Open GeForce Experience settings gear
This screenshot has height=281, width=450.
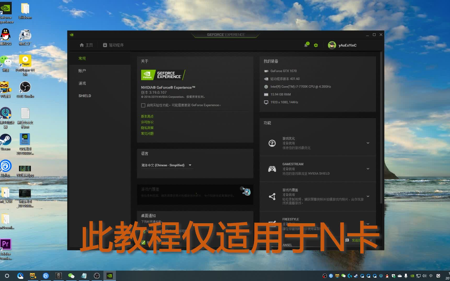tap(316, 45)
